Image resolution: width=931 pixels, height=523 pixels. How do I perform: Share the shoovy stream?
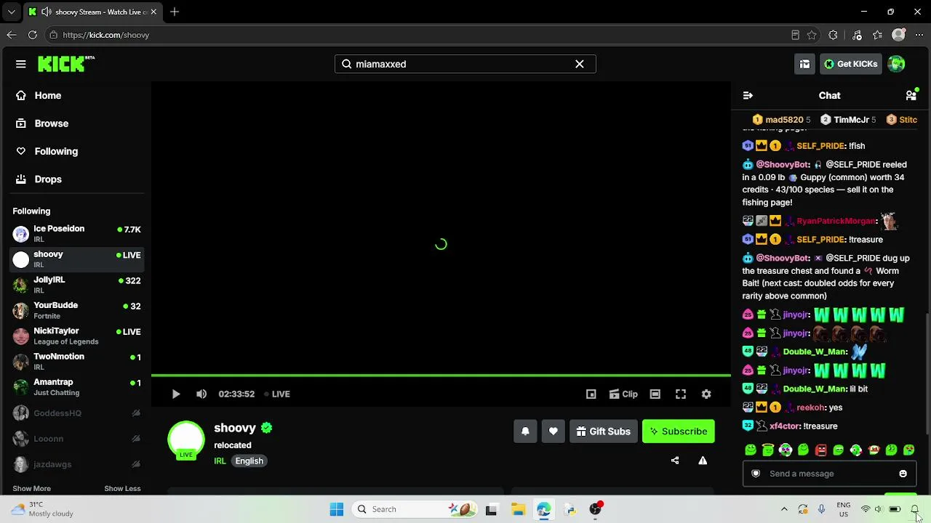(675, 461)
